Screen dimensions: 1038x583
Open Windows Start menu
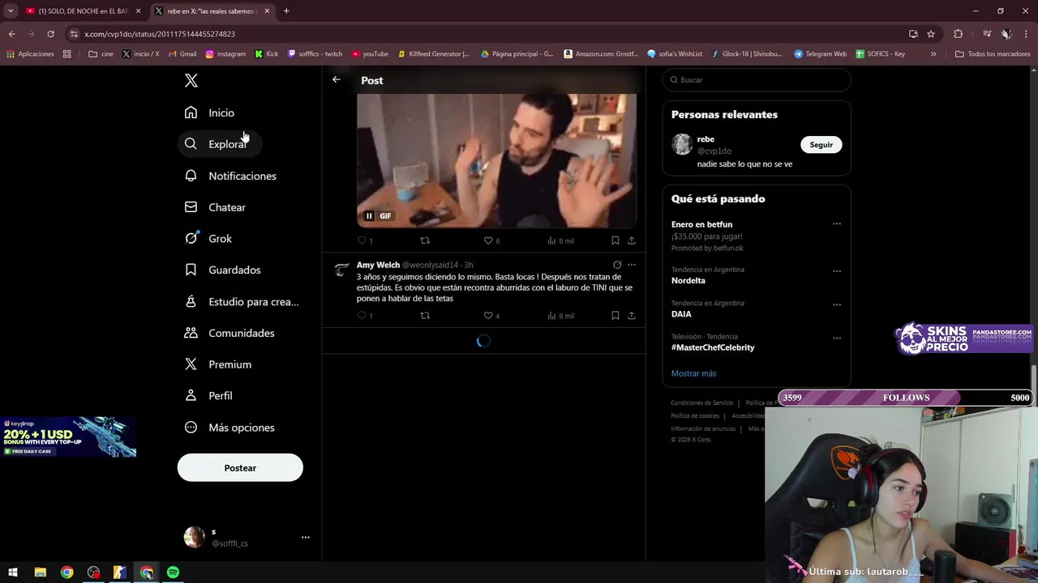(13, 572)
